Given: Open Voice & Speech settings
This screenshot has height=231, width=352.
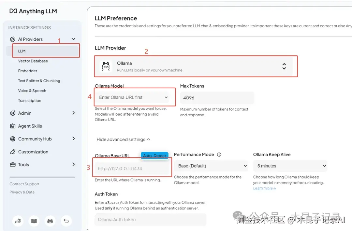Looking at the screenshot, I should tap(32, 91).
